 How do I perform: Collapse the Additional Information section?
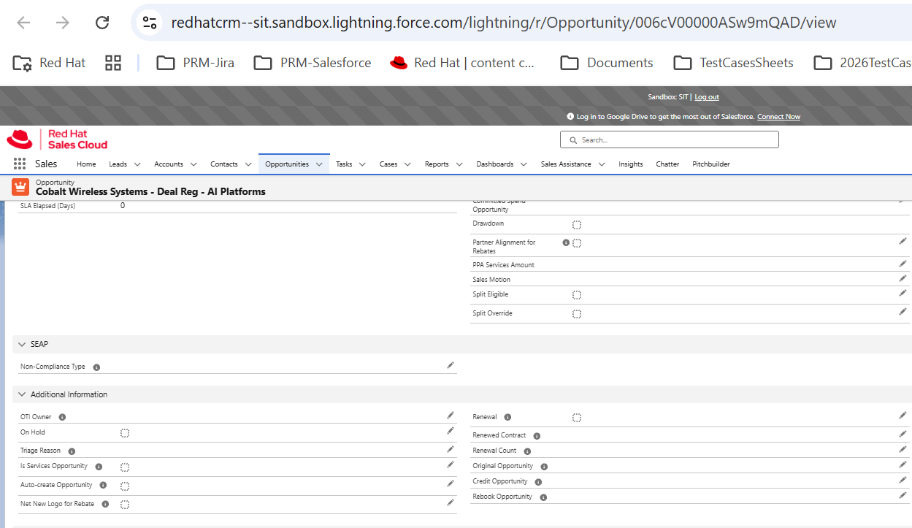(x=22, y=394)
